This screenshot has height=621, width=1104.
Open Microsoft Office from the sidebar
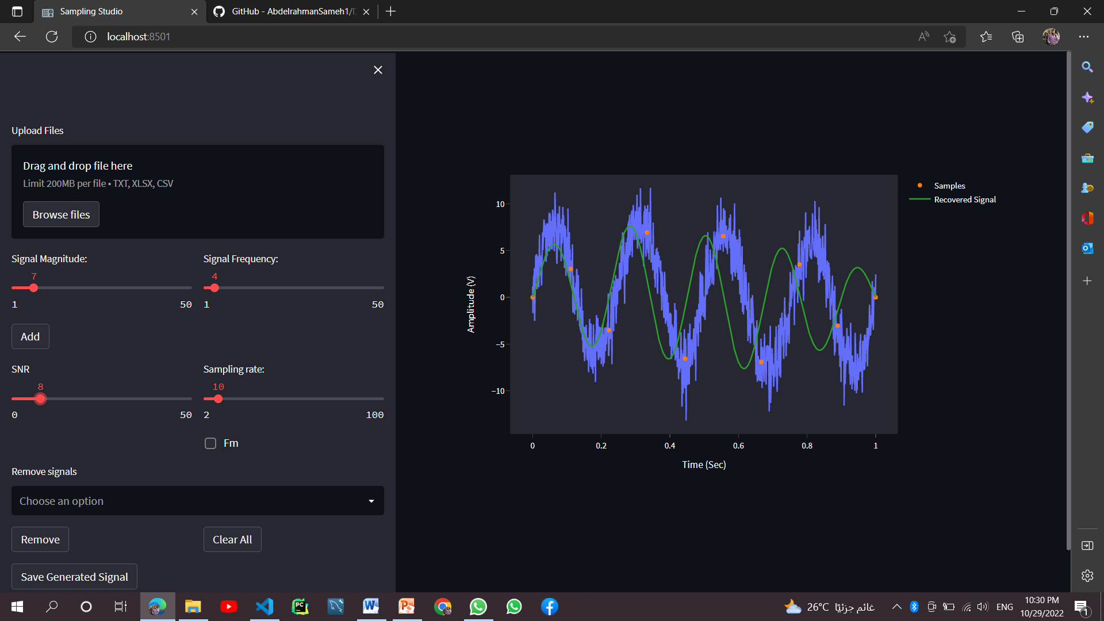click(x=1087, y=218)
